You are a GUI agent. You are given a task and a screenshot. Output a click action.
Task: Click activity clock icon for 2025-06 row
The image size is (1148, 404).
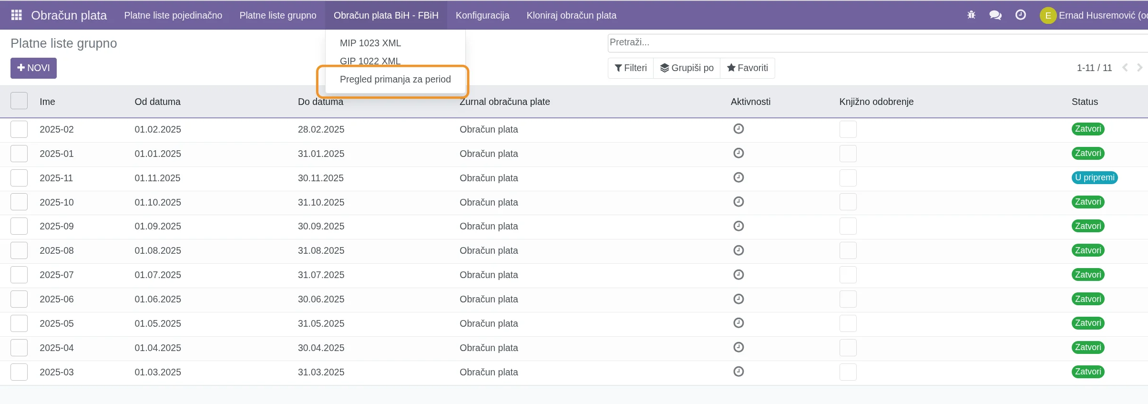point(738,299)
